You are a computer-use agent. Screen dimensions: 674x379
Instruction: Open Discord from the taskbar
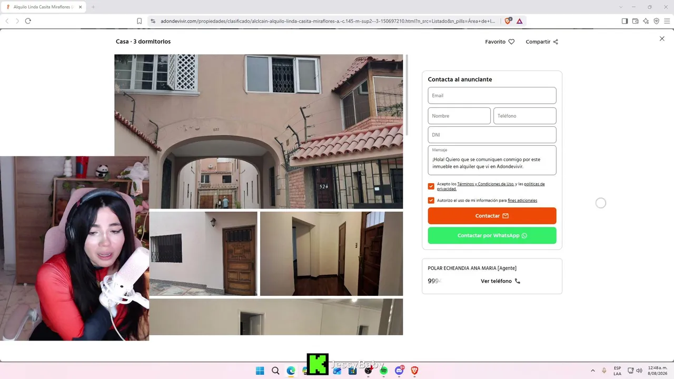[x=399, y=371]
